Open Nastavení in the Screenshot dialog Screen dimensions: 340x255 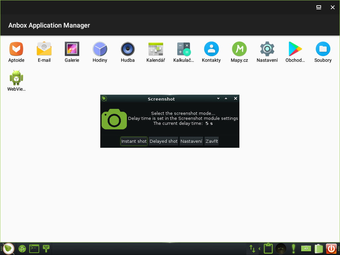[191, 141]
